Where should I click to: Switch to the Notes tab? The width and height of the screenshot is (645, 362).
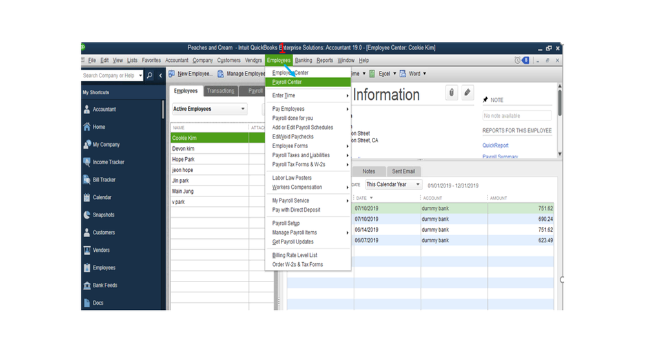pyautogui.click(x=369, y=171)
